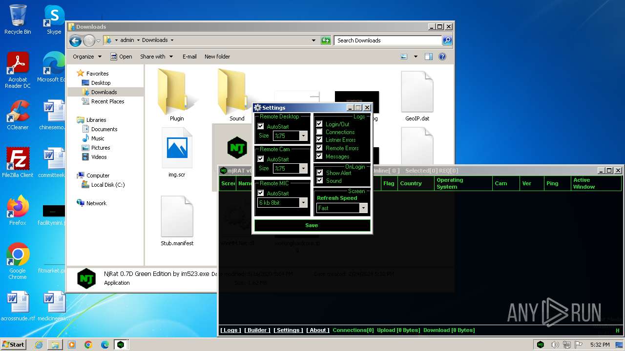
Task: Select the img.scr file
Action: (x=177, y=152)
